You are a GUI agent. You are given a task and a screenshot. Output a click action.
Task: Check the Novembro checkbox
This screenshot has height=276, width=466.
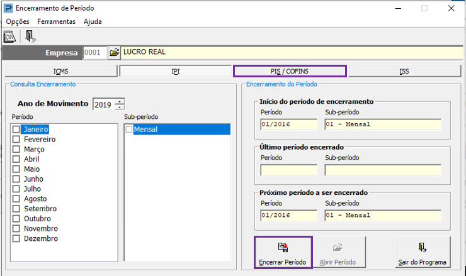pyautogui.click(x=16, y=228)
